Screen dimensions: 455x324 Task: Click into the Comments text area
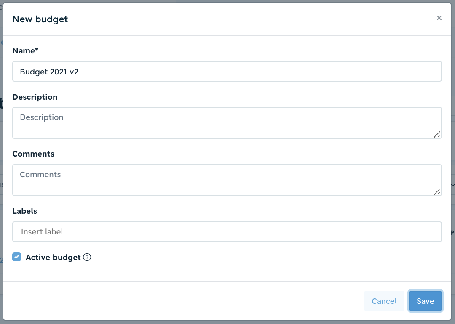click(227, 180)
